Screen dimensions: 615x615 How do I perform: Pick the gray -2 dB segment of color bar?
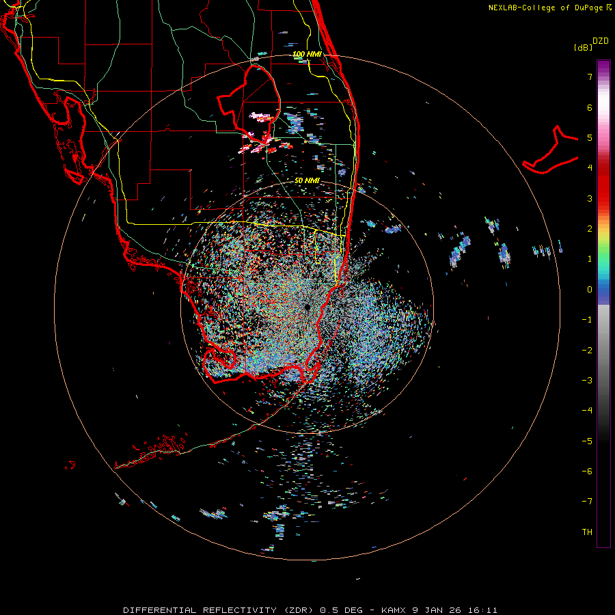pyautogui.click(x=603, y=351)
